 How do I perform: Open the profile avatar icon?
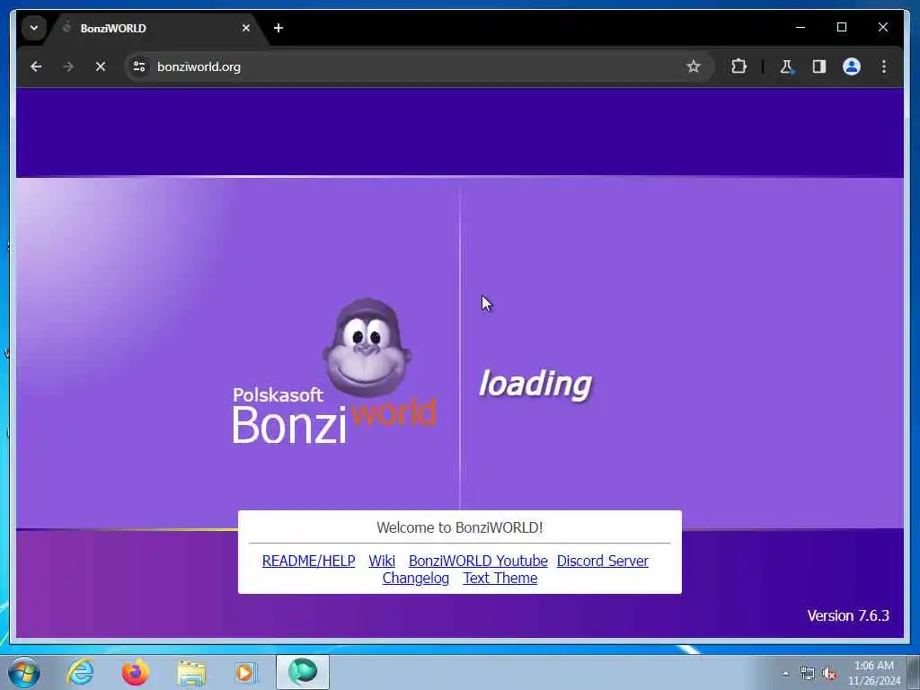pyautogui.click(x=852, y=66)
